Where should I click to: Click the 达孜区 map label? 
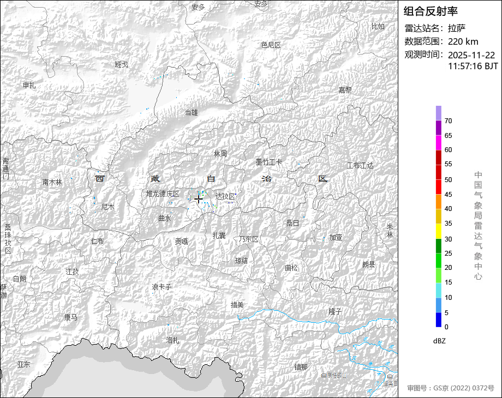click(x=225, y=196)
